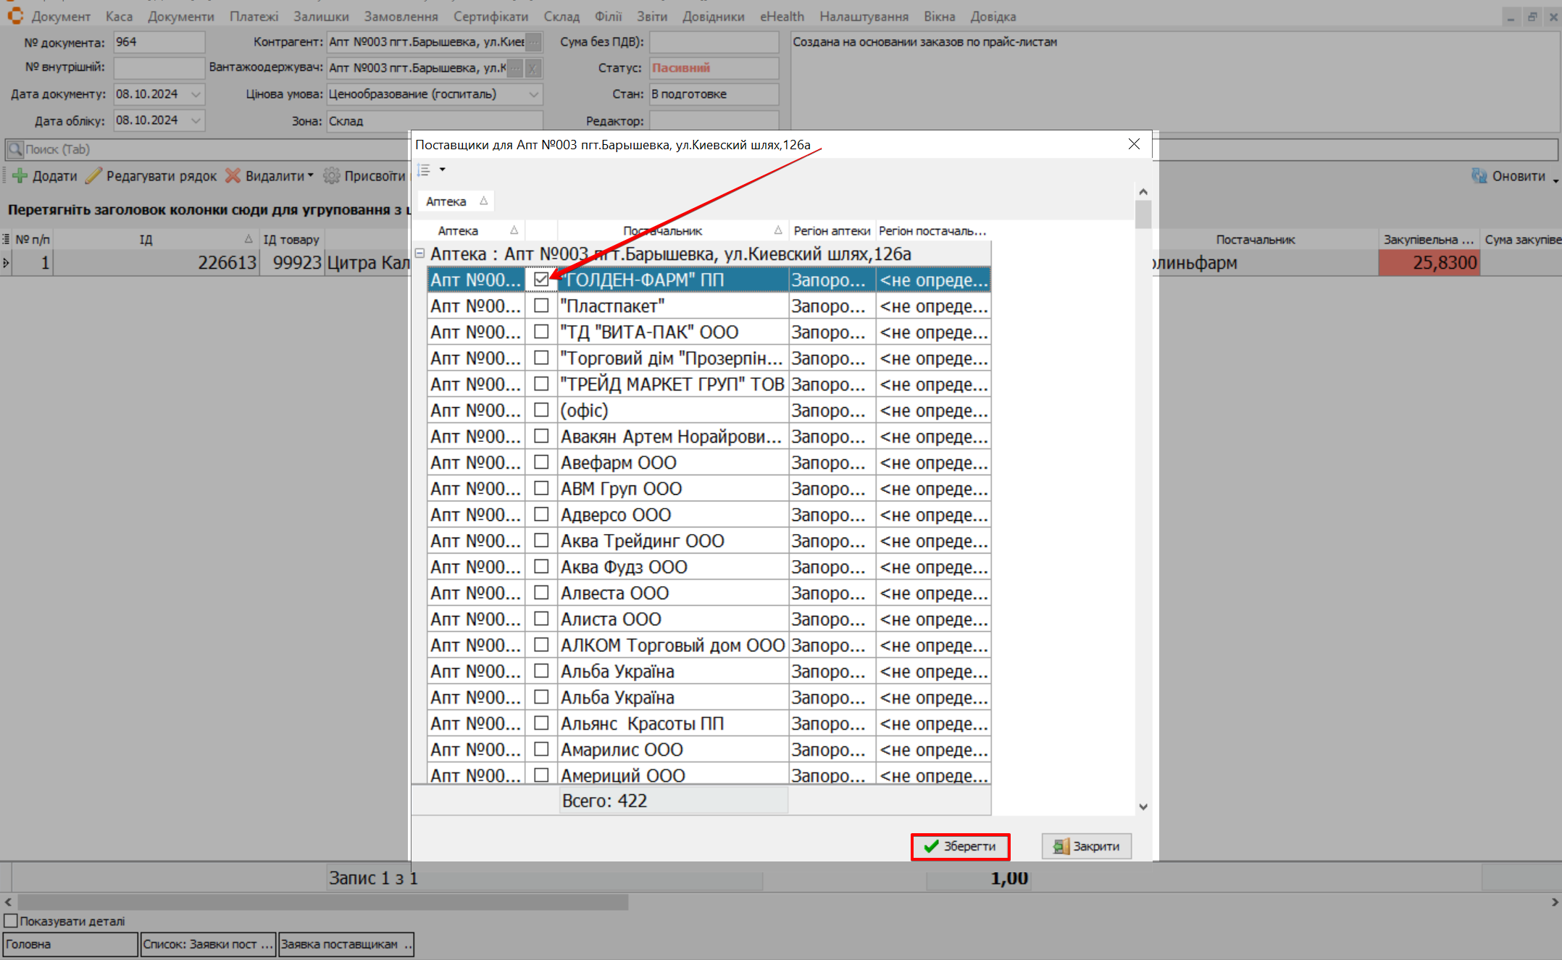Click the Оновити refresh icon
Viewport: 1562px width, 960px height.
(1479, 176)
